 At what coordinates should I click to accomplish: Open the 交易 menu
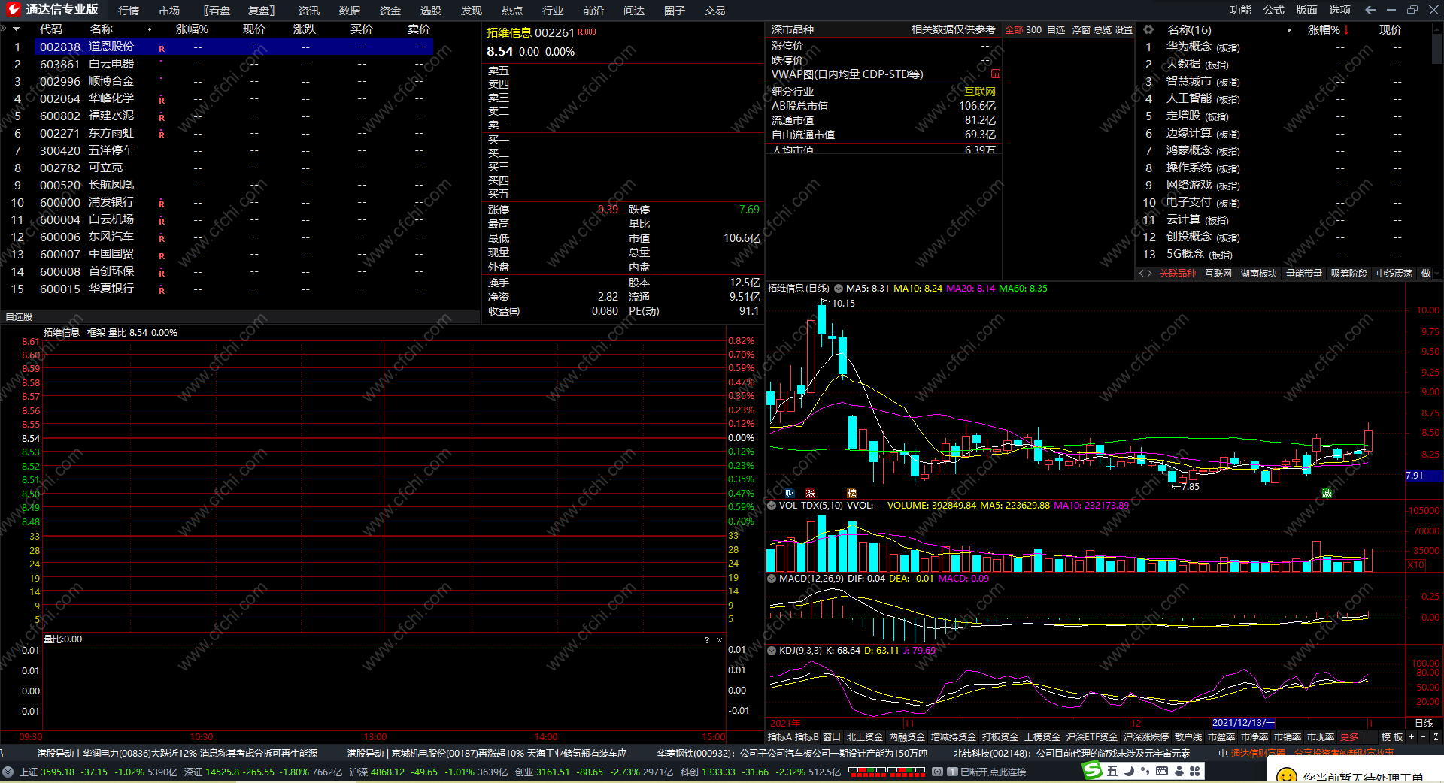pyautogui.click(x=715, y=11)
